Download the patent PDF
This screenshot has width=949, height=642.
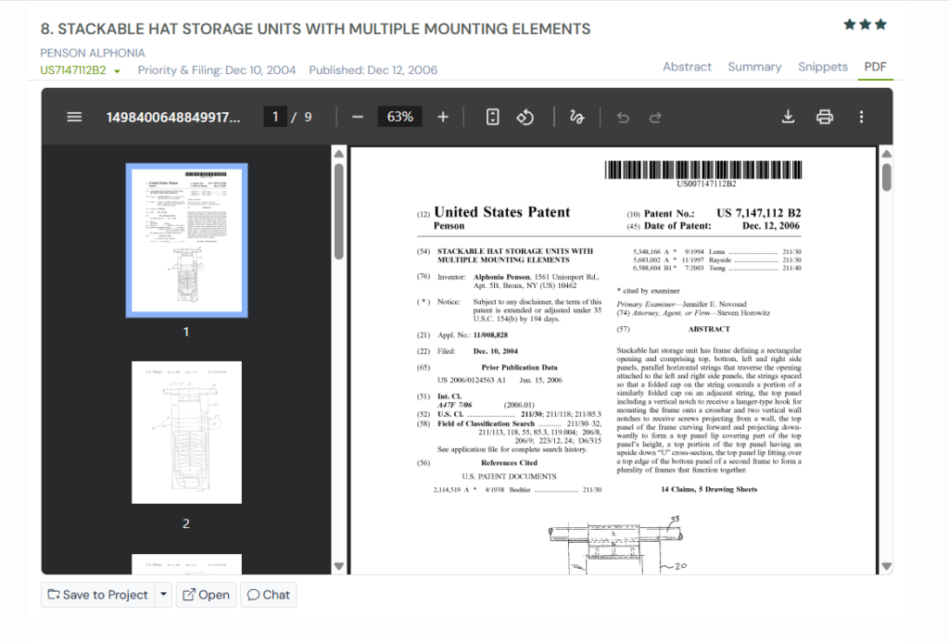point(788,117)
